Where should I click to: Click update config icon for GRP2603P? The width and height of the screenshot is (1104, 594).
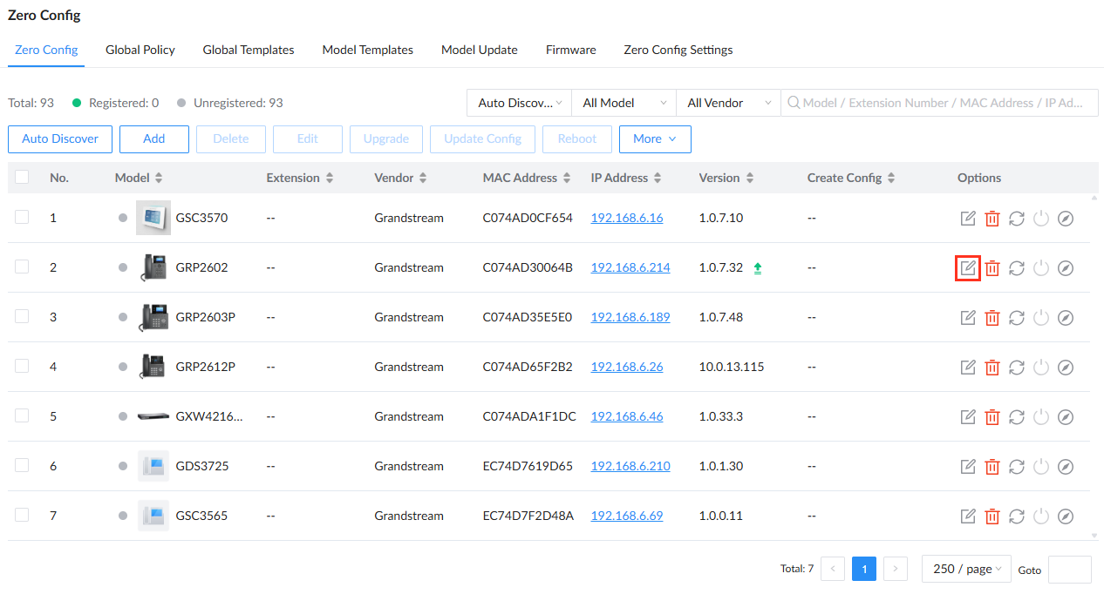pyautogui.click(x=1016, y=317)
